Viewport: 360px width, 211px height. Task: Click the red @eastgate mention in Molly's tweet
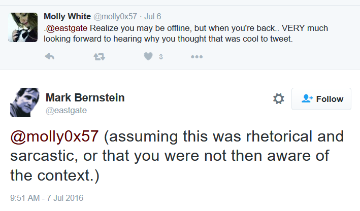(67, 28)
